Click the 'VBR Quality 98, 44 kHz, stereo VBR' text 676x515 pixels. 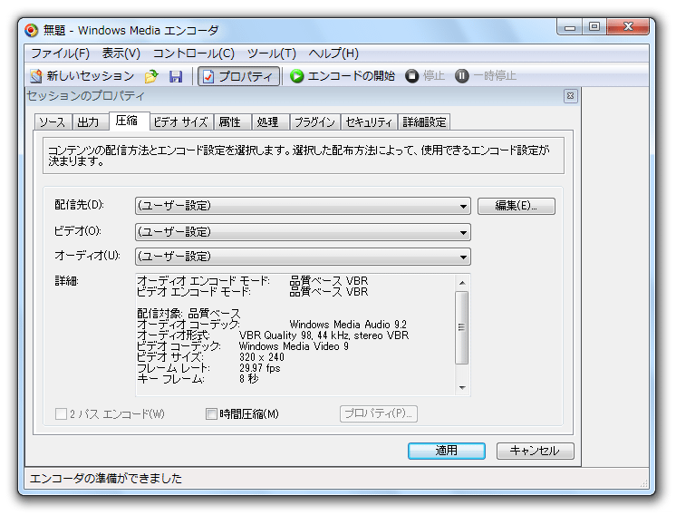(x=324, y=335)
